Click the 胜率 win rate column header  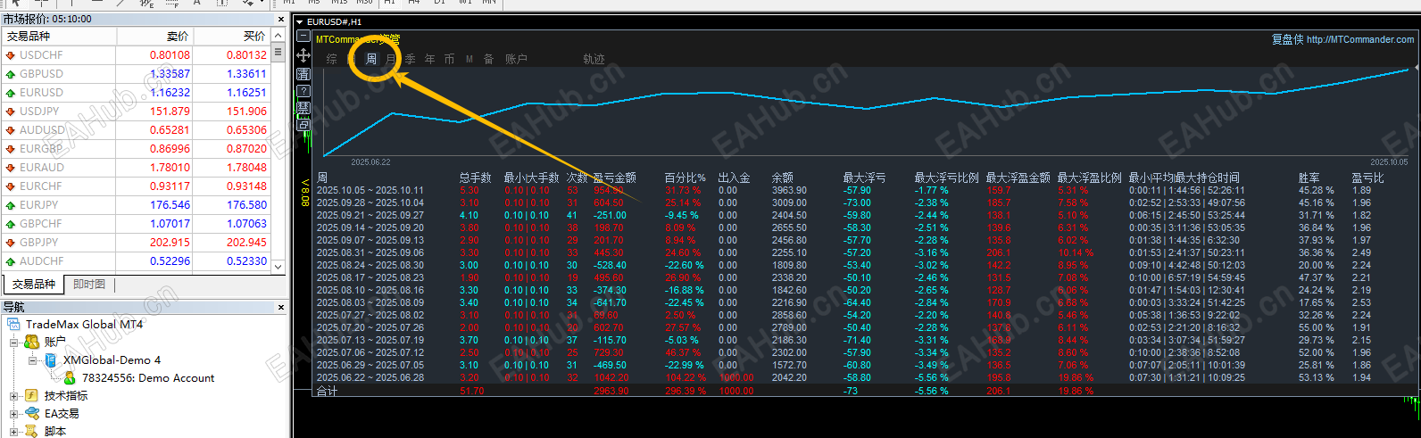pyautogui.click(x=1309, y=178)
